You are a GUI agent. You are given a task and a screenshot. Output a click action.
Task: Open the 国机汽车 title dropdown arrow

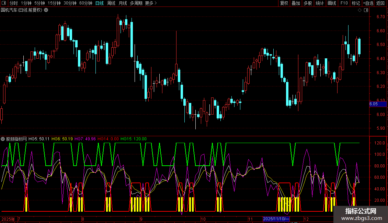46,10
